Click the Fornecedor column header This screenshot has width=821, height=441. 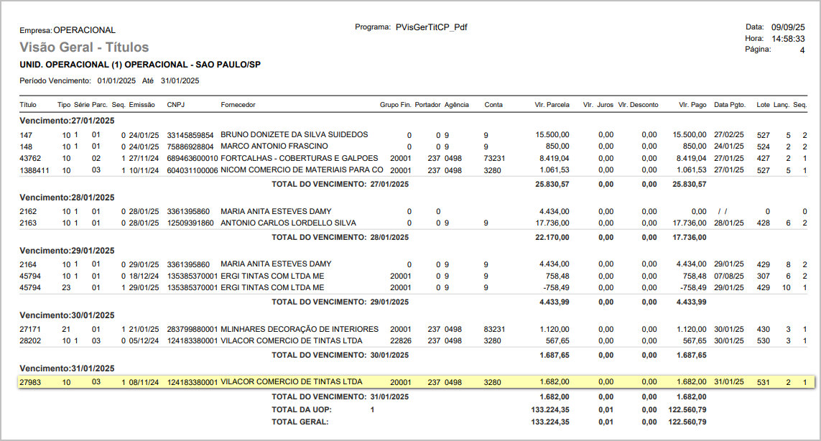click(x=238, y=105)
